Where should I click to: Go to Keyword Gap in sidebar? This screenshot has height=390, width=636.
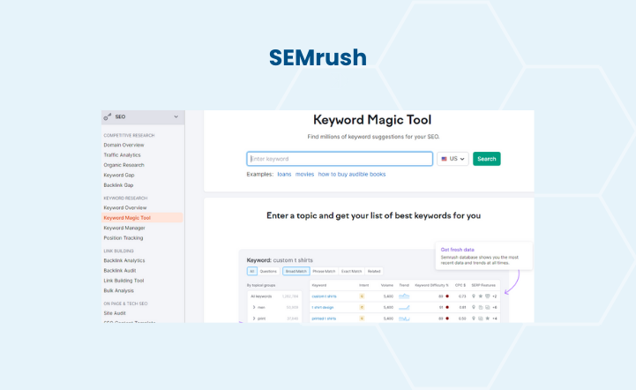click(119, 176)
